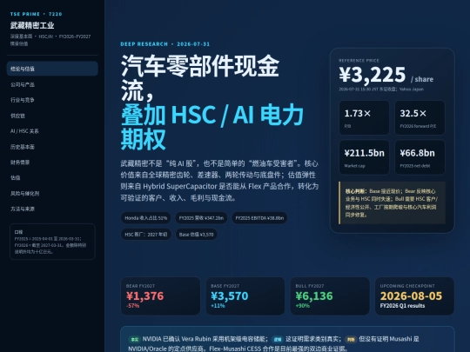
Task: Click the ¥211.5bn Market cap tile
Action: [x=364, y=157]
